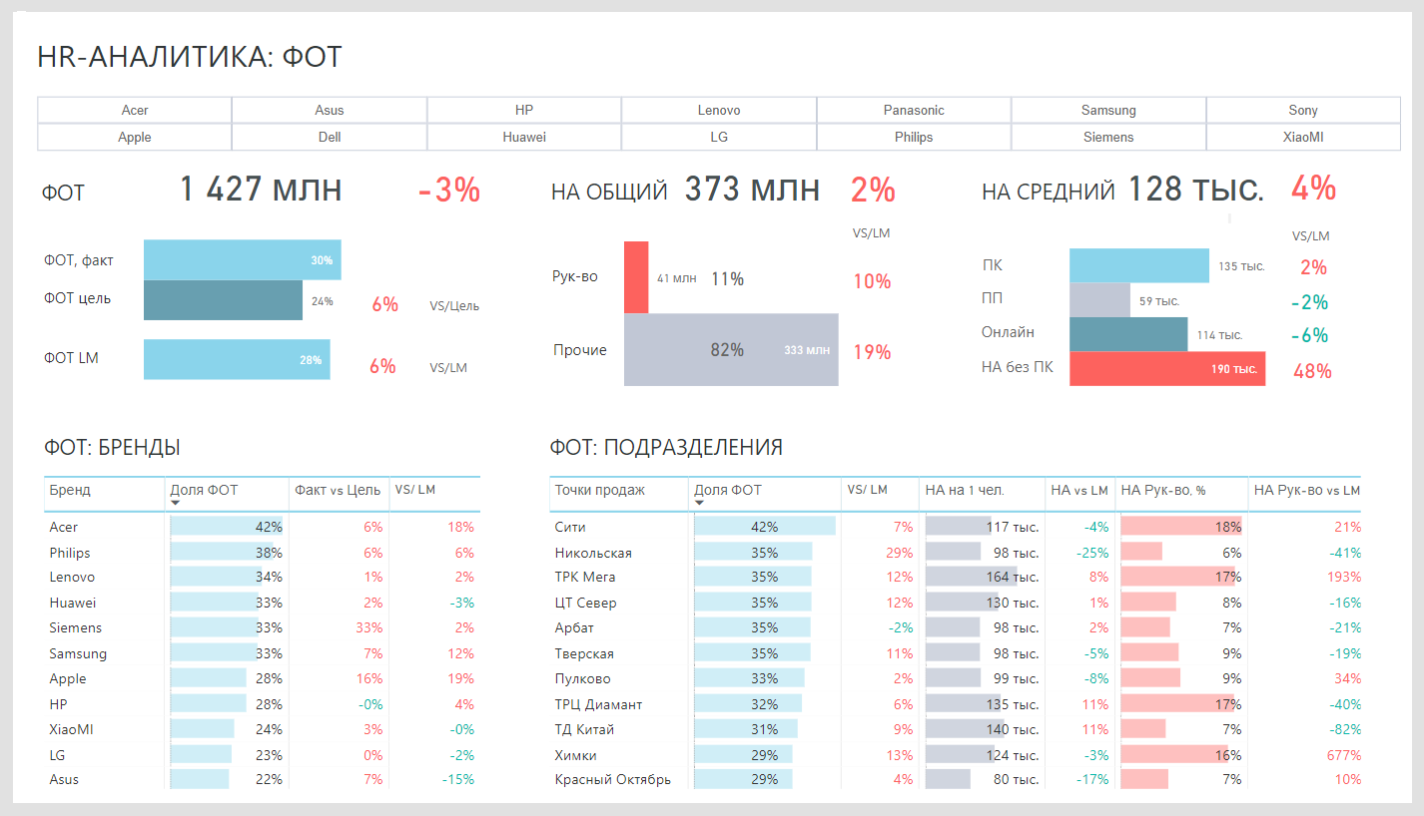
Task: Click the 128 ТЫС. НА СРЕДНИЙ value
Action: 1196,190
